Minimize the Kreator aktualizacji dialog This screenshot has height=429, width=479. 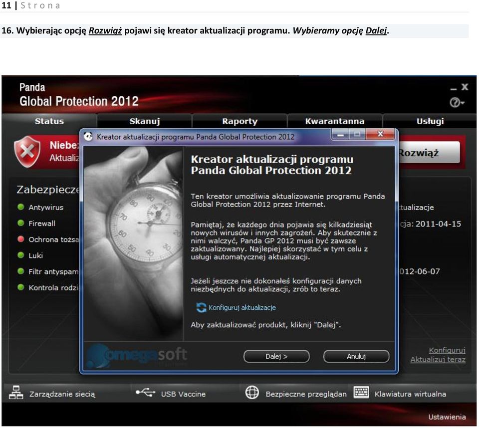pyautogui.click(x=340, y=134)
